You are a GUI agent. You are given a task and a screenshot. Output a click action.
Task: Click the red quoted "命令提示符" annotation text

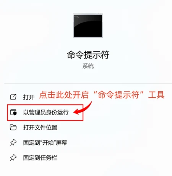coord(118,95)
